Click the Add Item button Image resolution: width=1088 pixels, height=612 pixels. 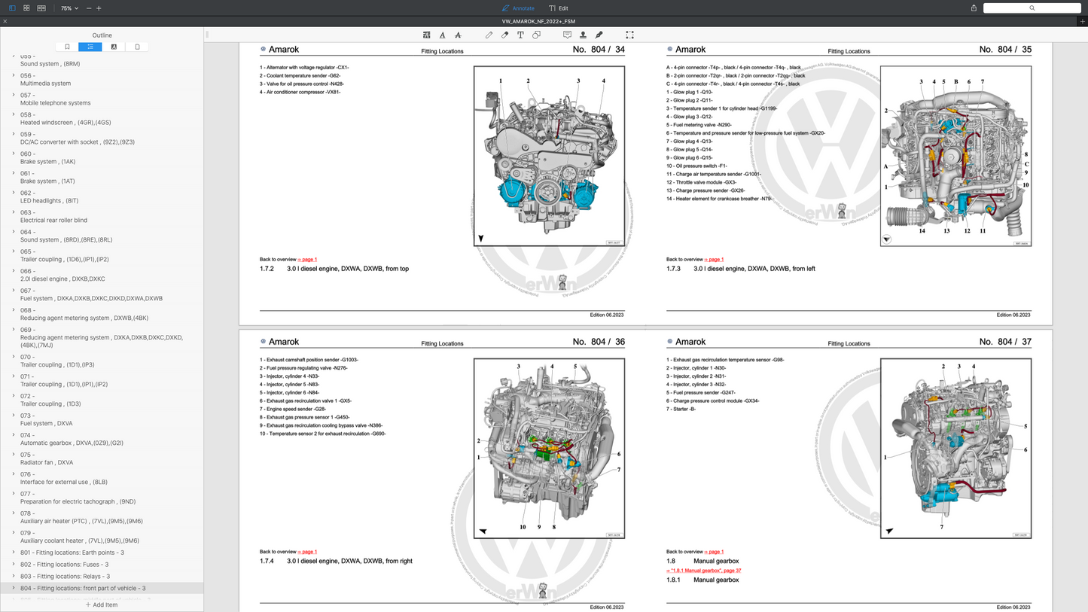point(102,604)
